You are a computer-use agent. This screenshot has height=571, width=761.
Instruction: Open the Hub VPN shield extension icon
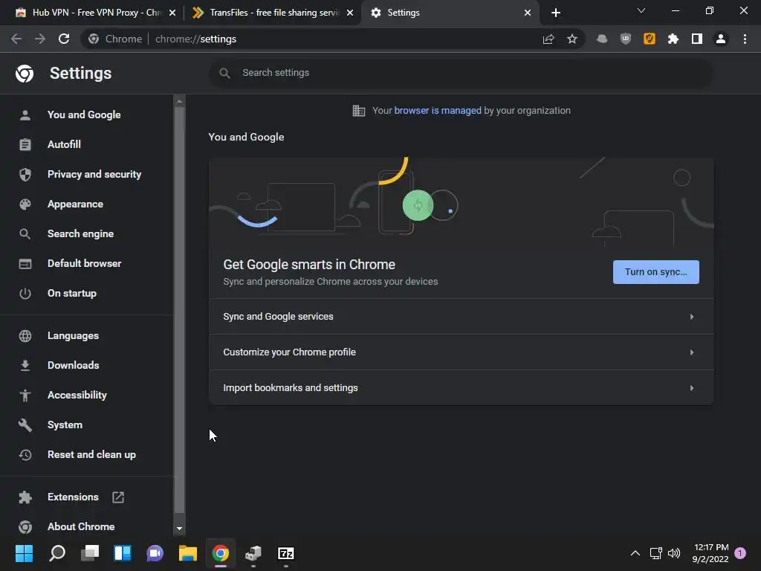[602, 39]
